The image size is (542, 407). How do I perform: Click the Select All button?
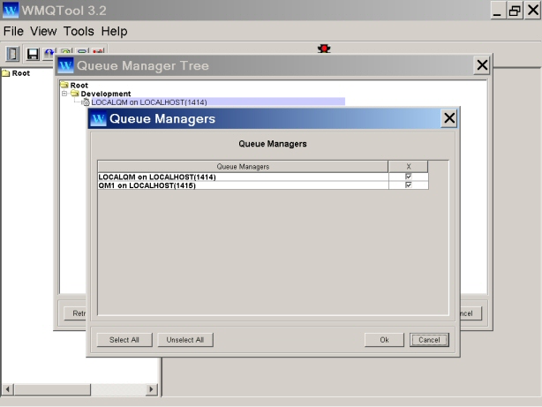[x=124, y=340]
